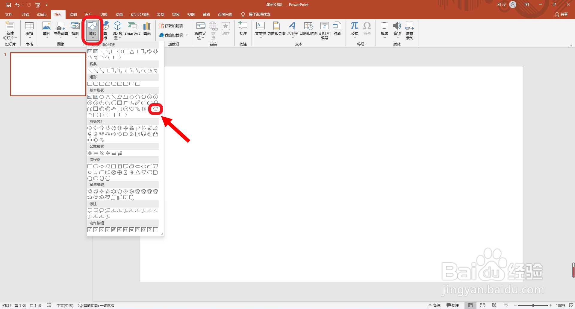Click the Share (共享) button
575x309 pixels.
point(562,14)
